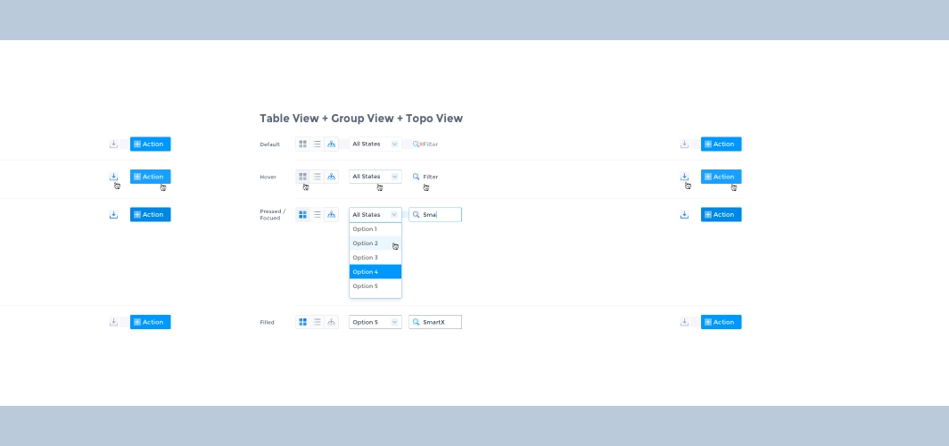This screenshot has height=446, width=949.
Task: Click the search icon next to "Sma" text
Action: 416,215
